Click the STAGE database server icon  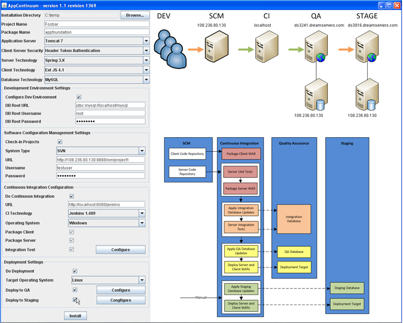pyautogui.click(x=367, y=94)
